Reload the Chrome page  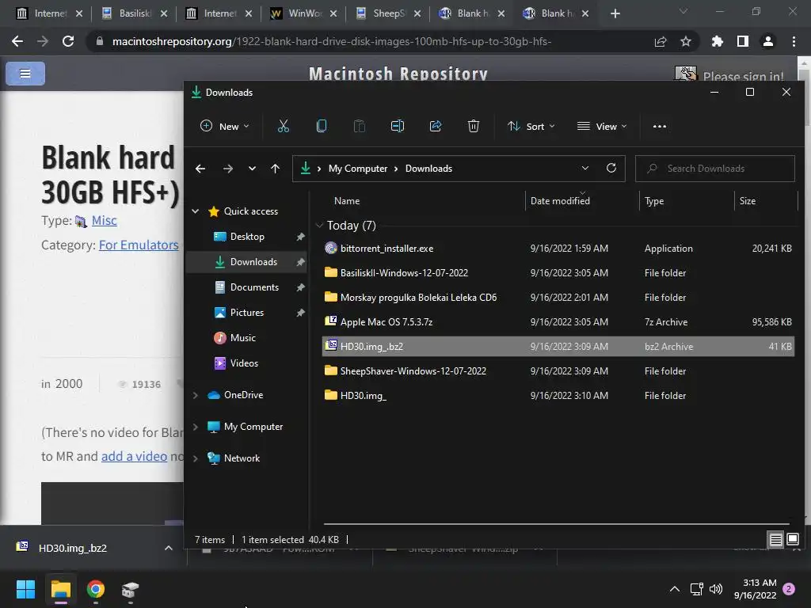pyautogui.click(x=68, y=41)
